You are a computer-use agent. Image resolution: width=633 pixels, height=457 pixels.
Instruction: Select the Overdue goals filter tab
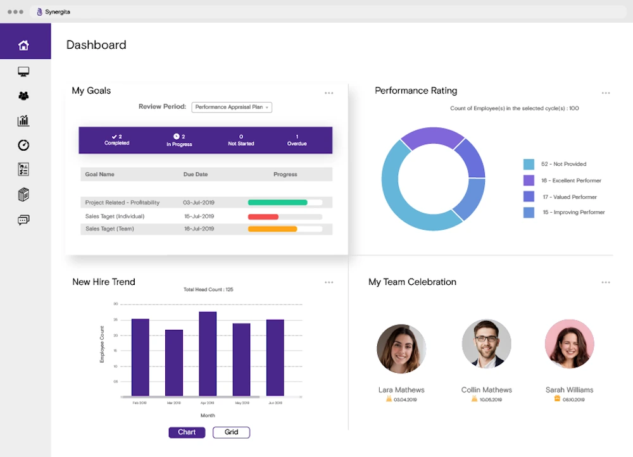297,140
